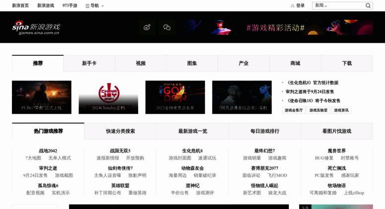This screenshot has height=209, width=385.
Task: Open the 战国无双5 game link
Action: 120,151
